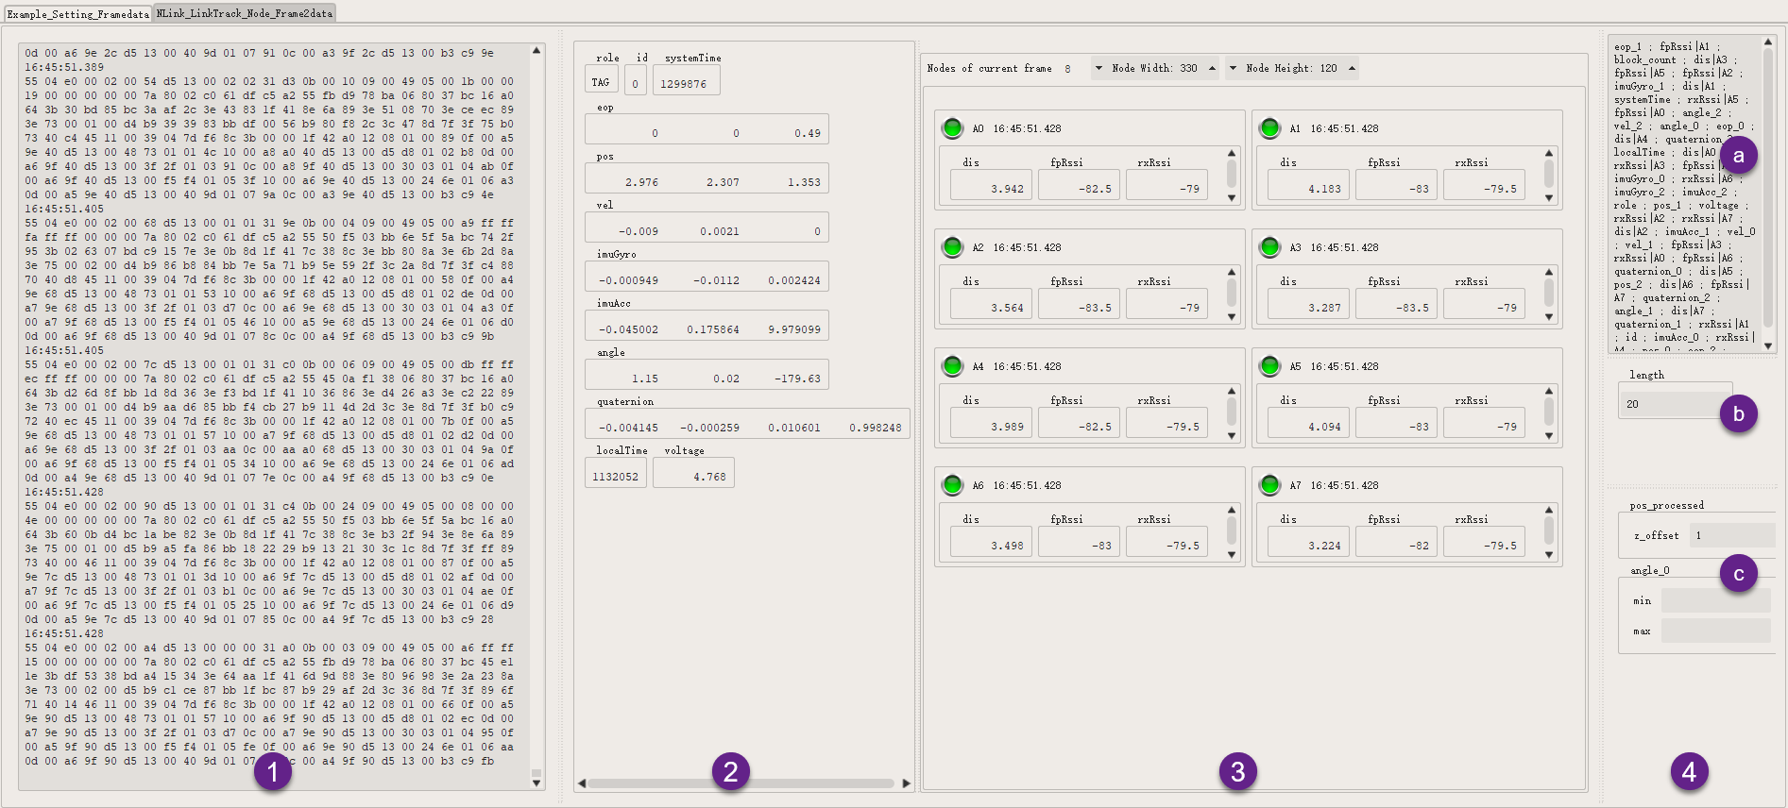
Task: Click the green status LED of node A0
Action: point(952,128)
